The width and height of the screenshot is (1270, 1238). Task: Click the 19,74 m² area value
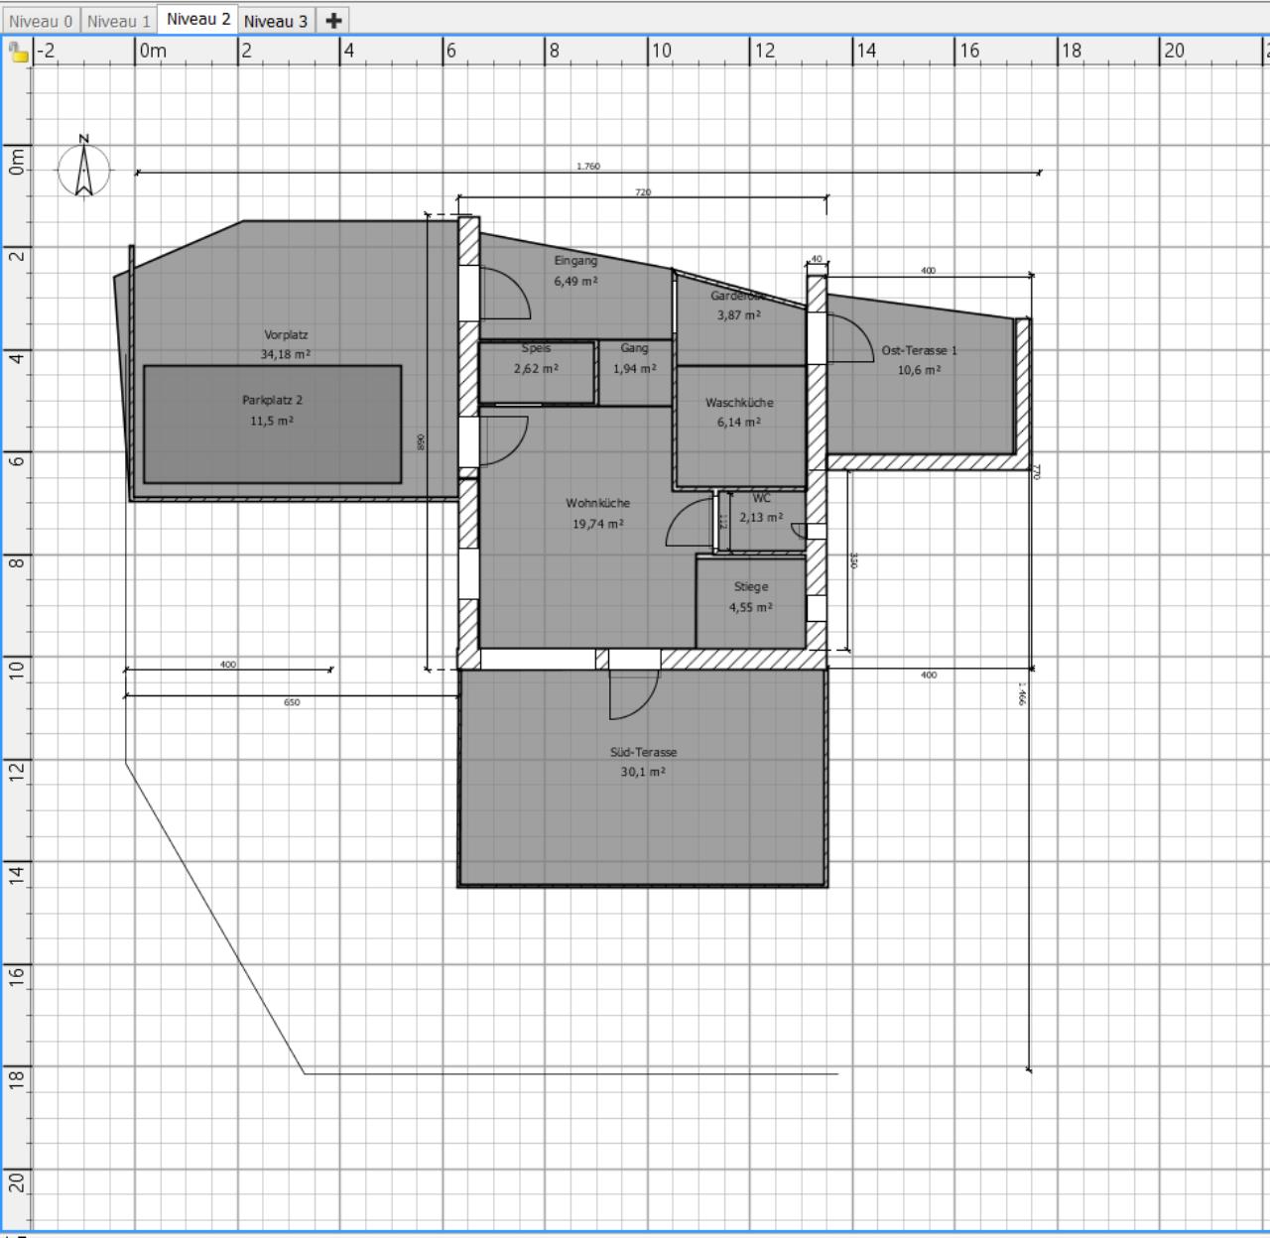[598, 524]
